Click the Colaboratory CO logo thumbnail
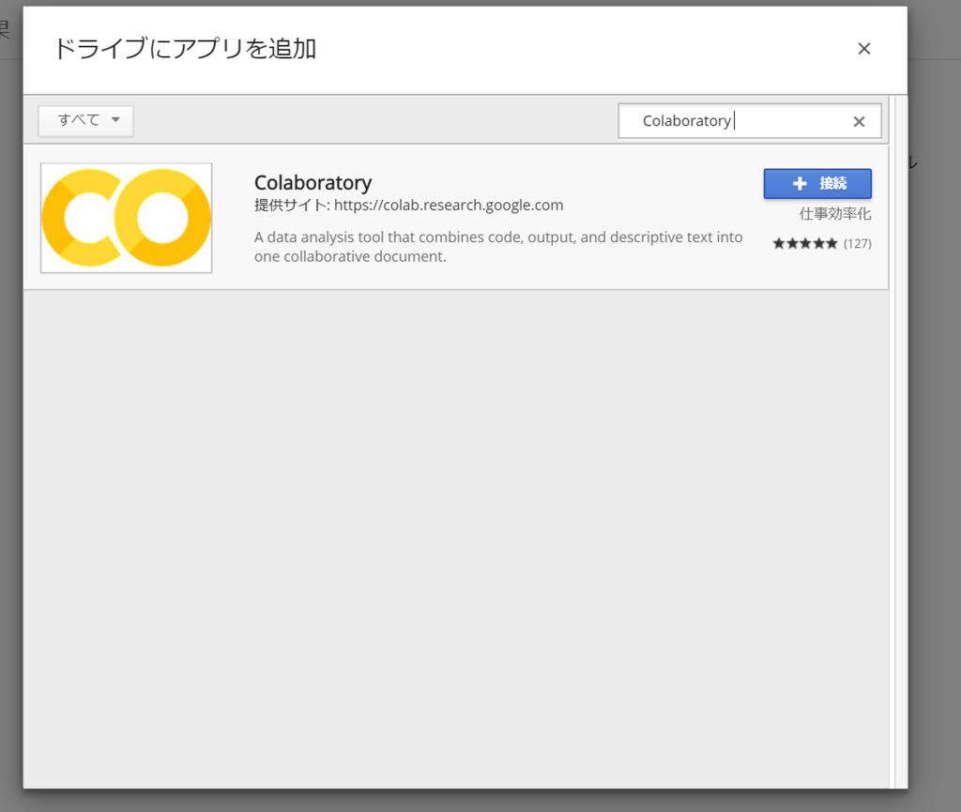Screen dimensions: 961x812 (x=127, y=218)
